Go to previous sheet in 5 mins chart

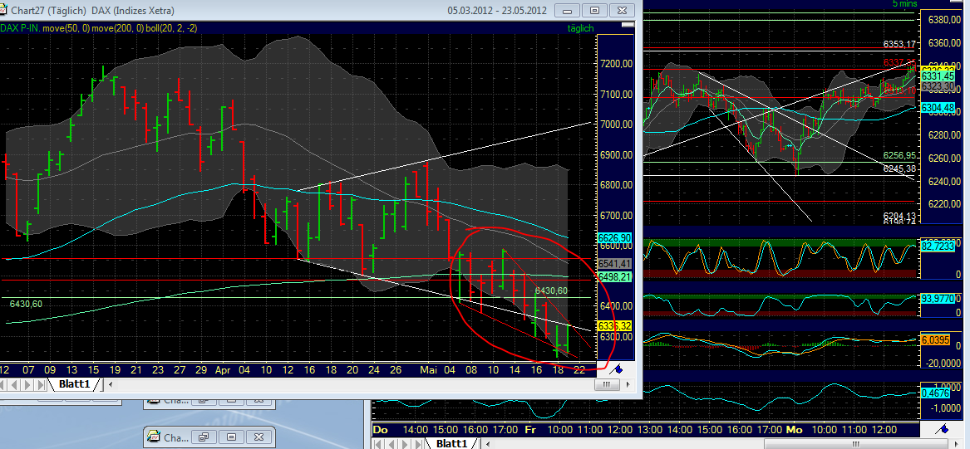click(391, 443)
